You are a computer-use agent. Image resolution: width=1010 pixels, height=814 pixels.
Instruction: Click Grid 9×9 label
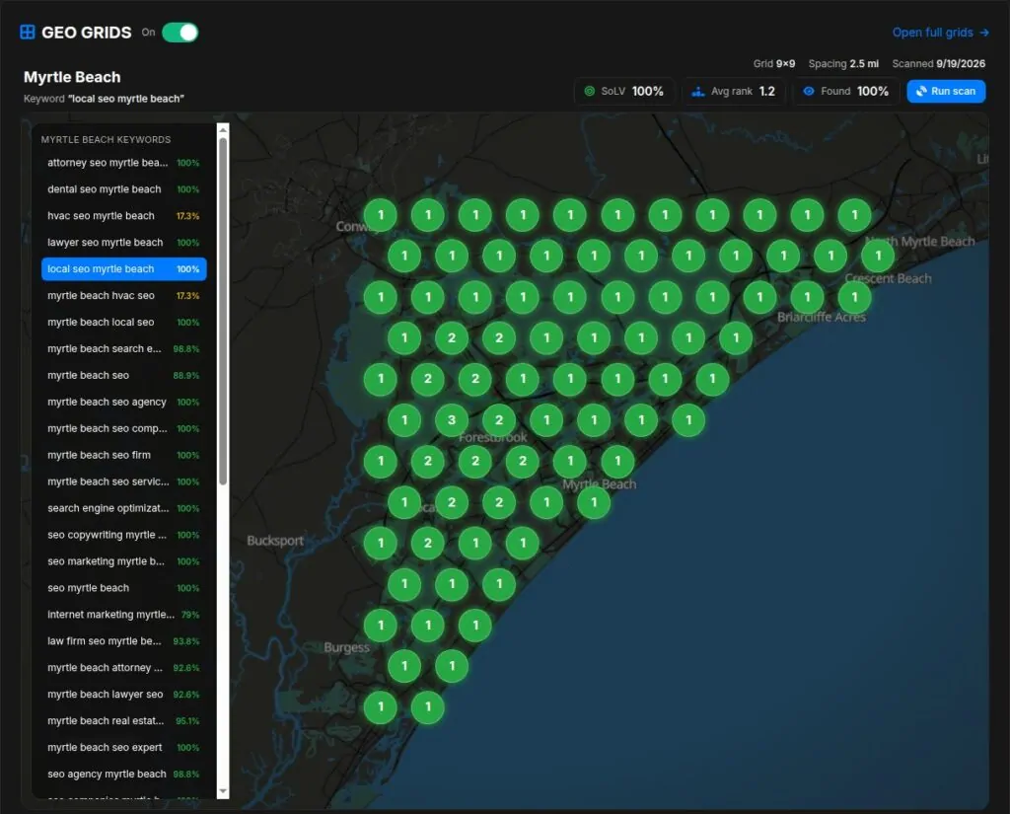click(x=774, y=64)
